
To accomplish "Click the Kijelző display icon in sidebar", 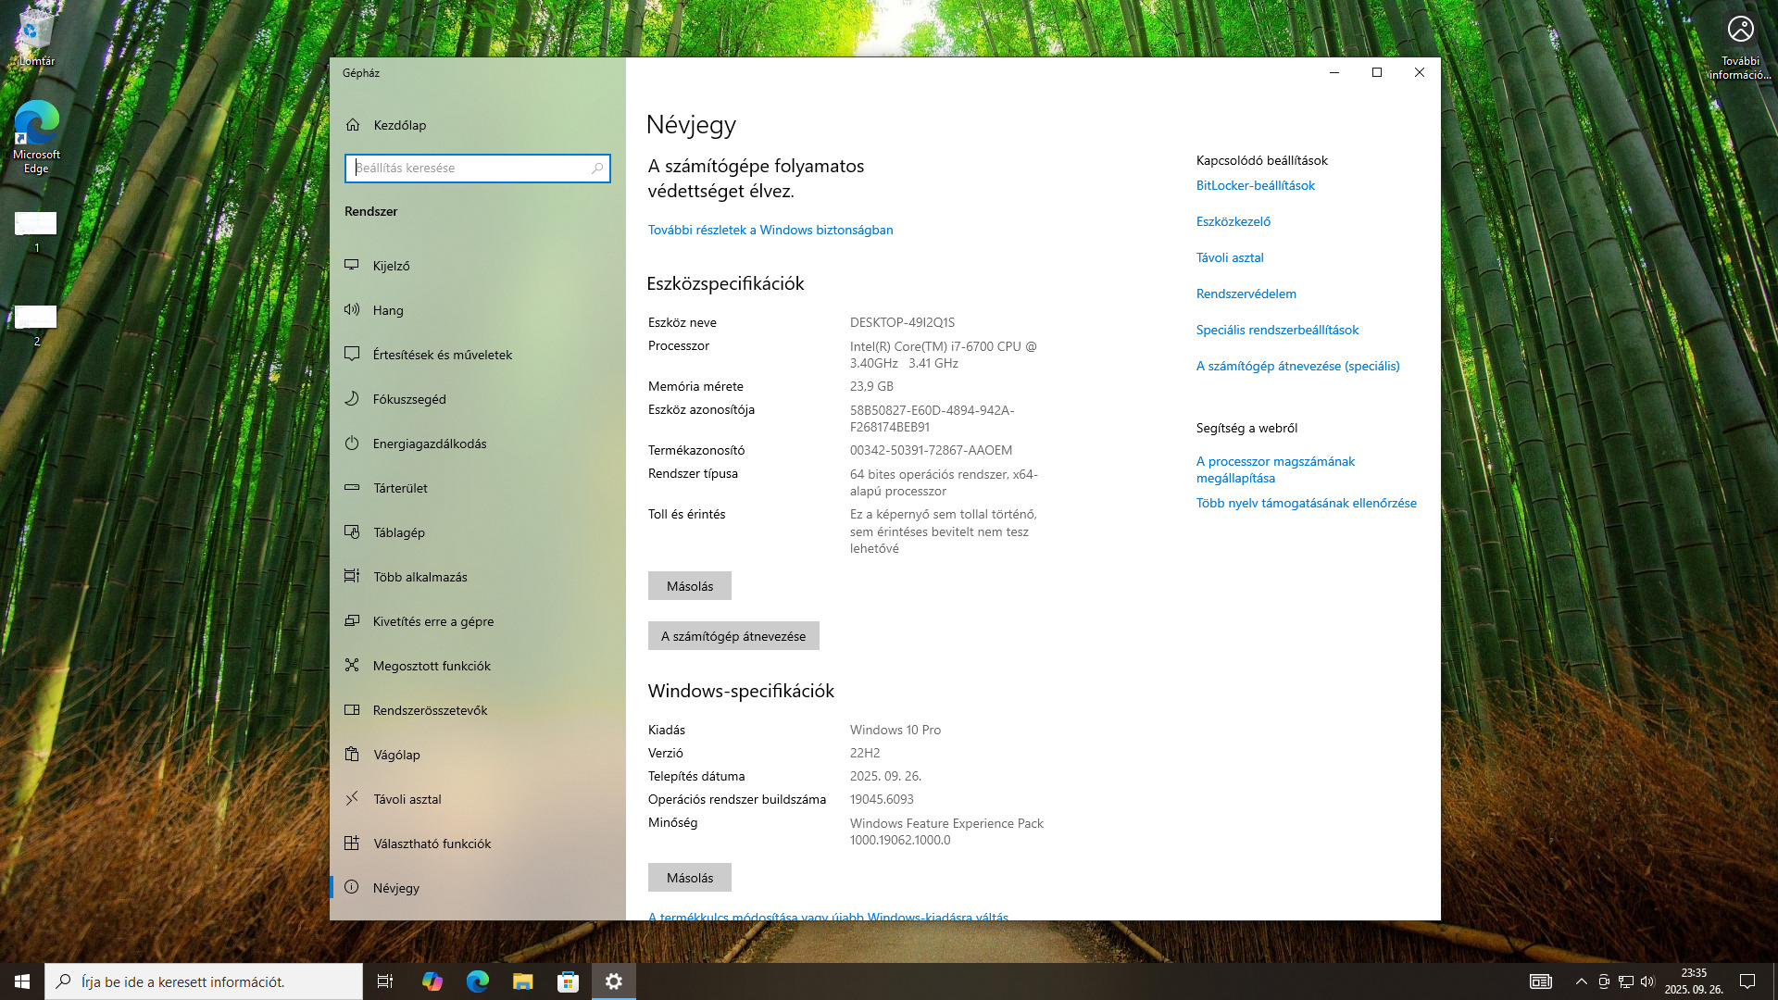I will [352, 265].
